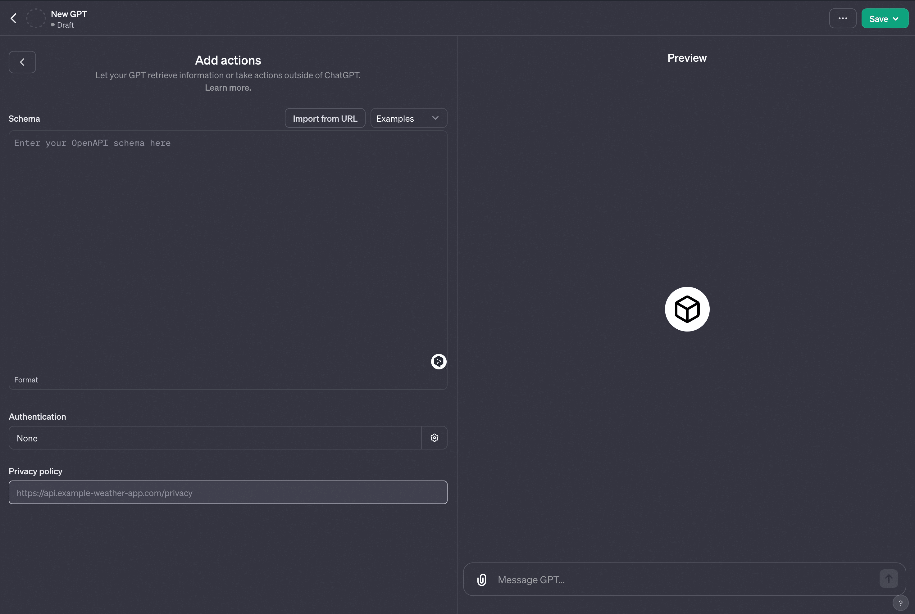Image resolution: width=915 pixels, height=614 pixels.
Task: Click the Import from URL button
Action: pyautogui.click(x=325, y=118)
